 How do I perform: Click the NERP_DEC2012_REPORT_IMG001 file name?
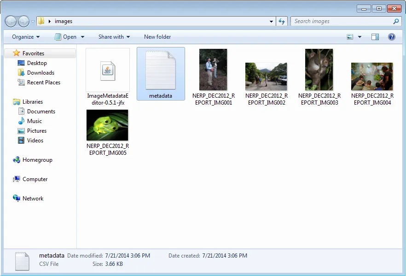[x=214, y=99]
